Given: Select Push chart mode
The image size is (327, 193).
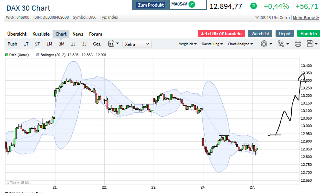Looking at the screenshot, I should (12, 44).
